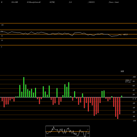Click the 0 level label on RSI axis
The image size is (137, 137).
1,47
